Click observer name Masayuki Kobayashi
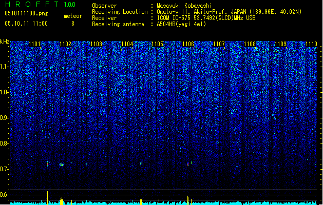 pyautogui.click(x=184, y=6)
